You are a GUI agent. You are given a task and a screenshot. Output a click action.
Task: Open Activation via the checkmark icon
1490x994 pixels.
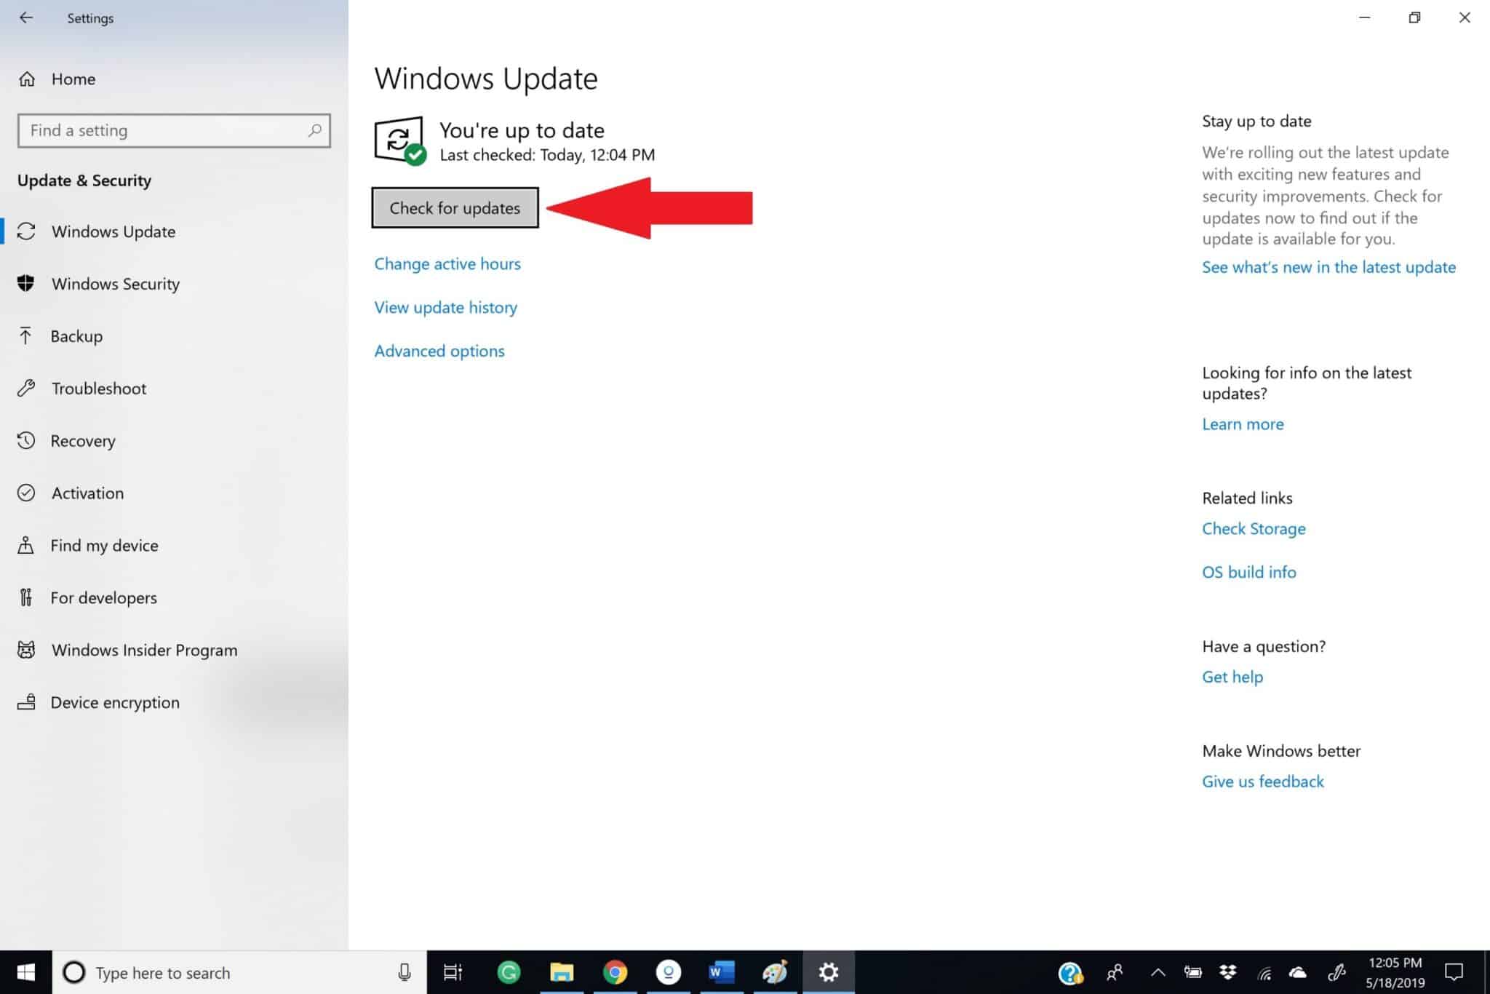(27, 493)
